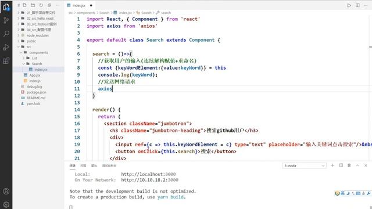Click 'yarn build' text in terminal
The image size is (372, 209).
click(170, 197)
